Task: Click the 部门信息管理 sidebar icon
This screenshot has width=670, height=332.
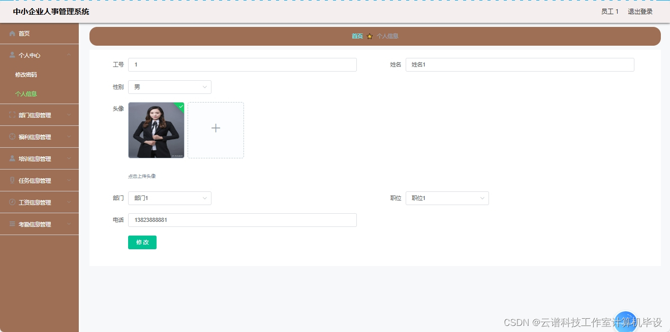Action: [12, 115]
